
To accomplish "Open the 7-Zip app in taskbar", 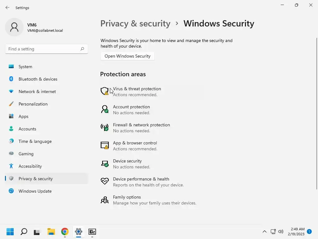I will click(x=92, y=232).
